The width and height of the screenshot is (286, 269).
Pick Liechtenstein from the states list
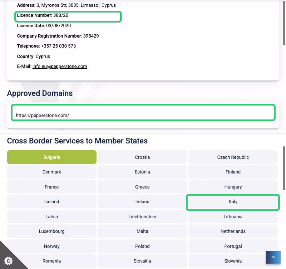[142, 217]
